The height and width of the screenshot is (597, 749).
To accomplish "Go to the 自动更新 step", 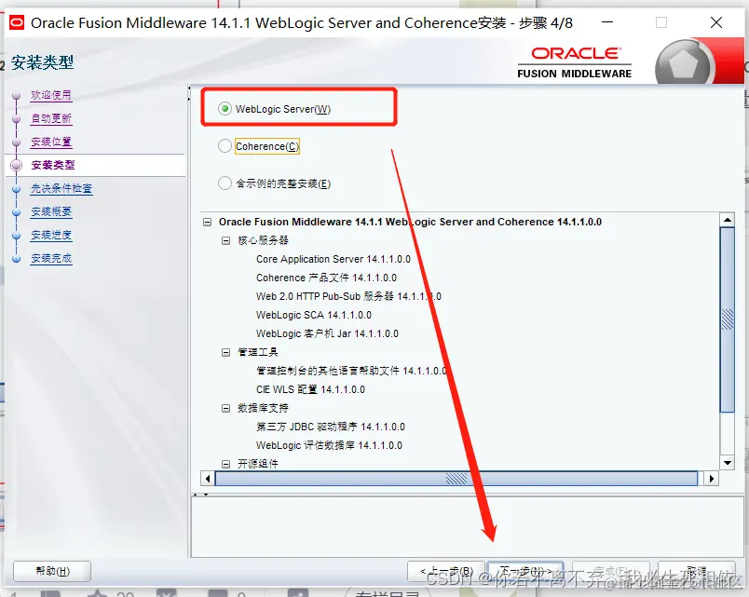I will 51,118.
